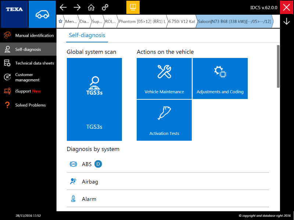Expand the breadcrumb down arrow
294x220 pixels.
click(287, 21)
